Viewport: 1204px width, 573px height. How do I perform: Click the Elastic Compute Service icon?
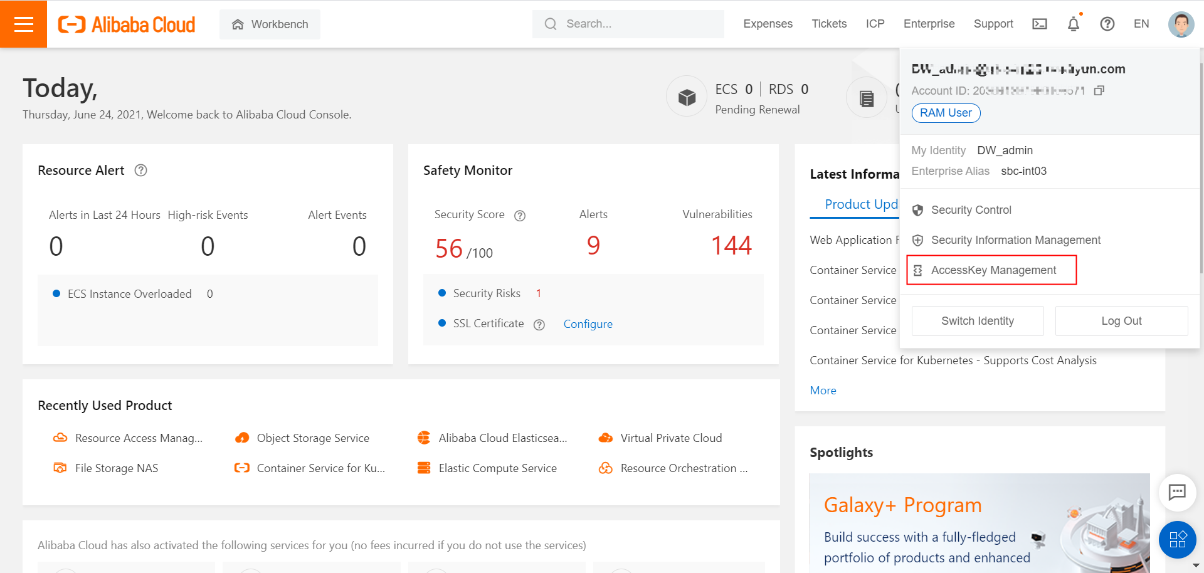pyautogui.click(x=424, y=468)
